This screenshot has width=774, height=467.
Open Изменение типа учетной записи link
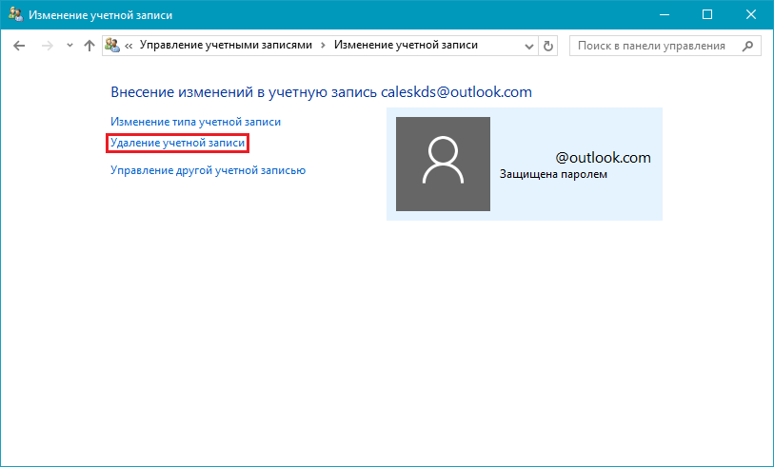coord(195,122)
